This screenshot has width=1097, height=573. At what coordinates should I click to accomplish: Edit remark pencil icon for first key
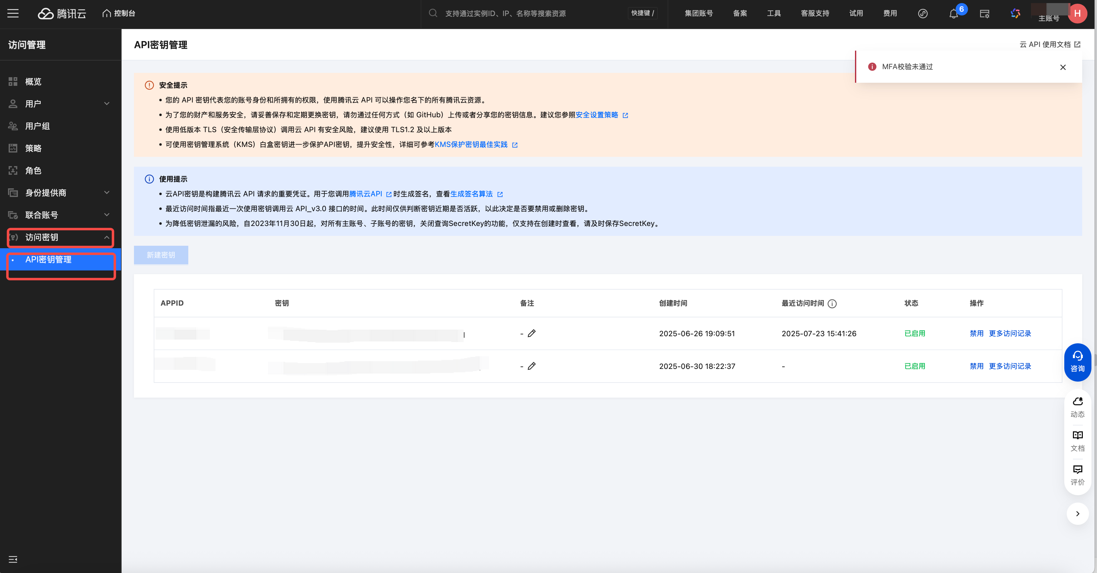(x=532, y=333)
